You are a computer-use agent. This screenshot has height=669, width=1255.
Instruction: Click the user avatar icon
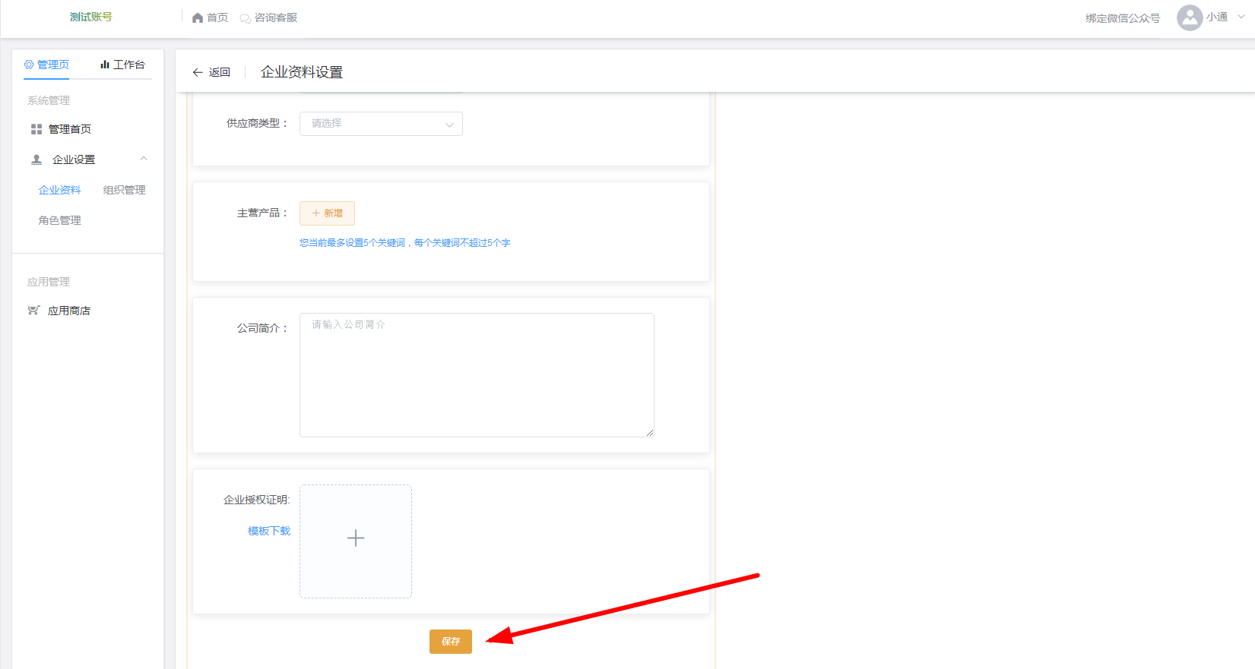click(1189, 17)
